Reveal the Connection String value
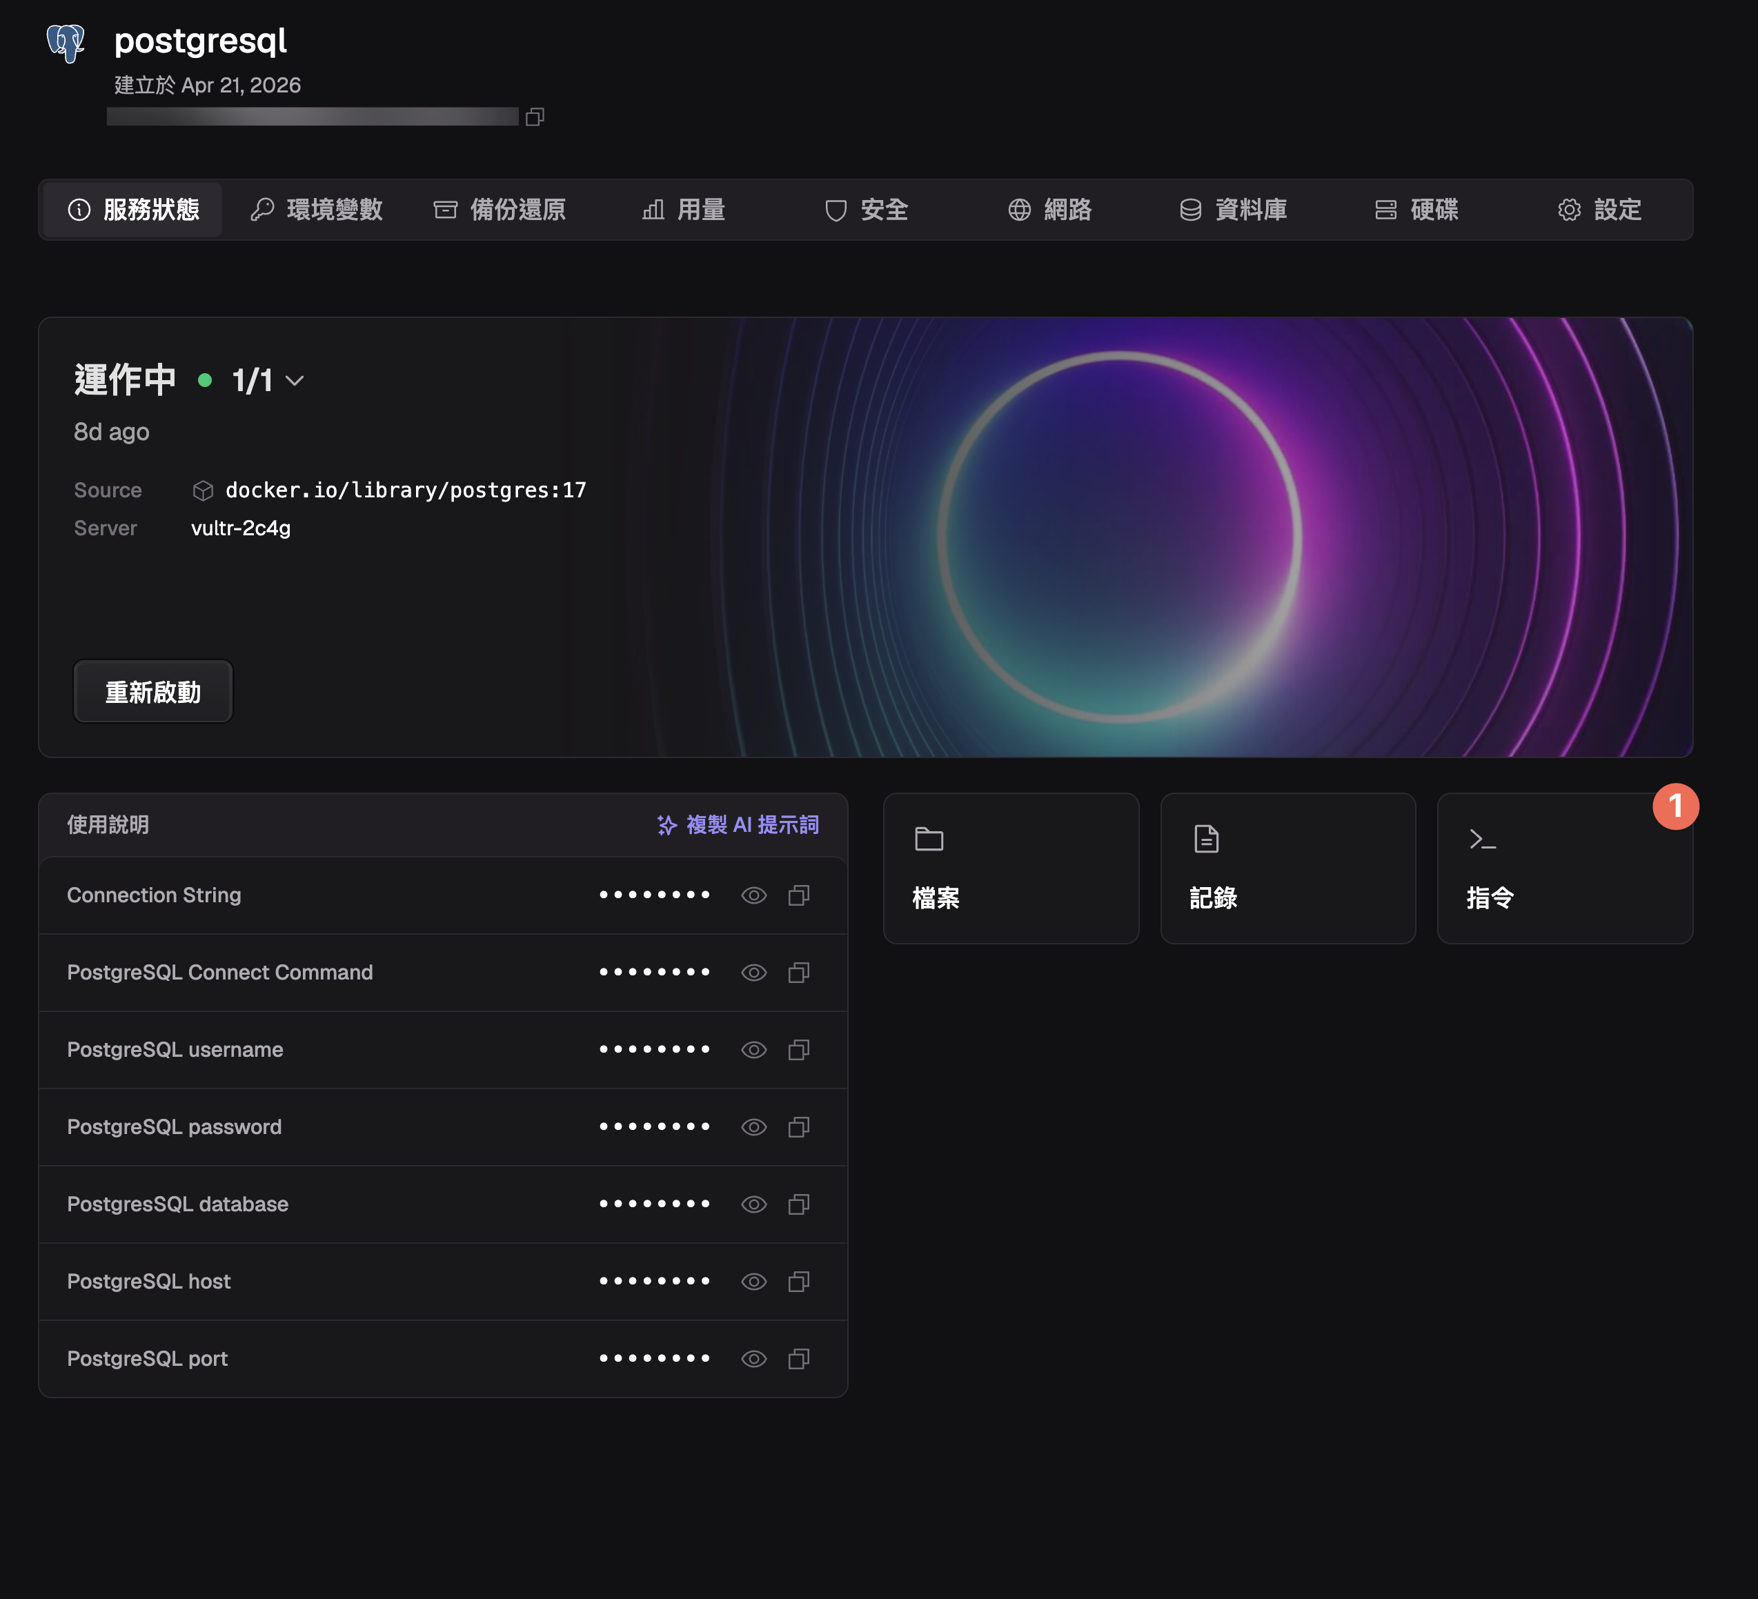The width and height of the screenshot is (1758, 1599). click(754, 895)
